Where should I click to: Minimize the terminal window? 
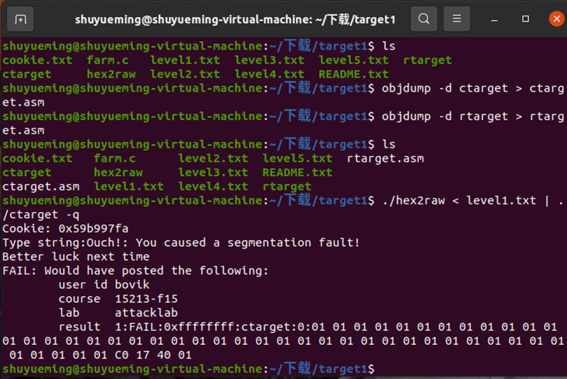coord(496,19)
